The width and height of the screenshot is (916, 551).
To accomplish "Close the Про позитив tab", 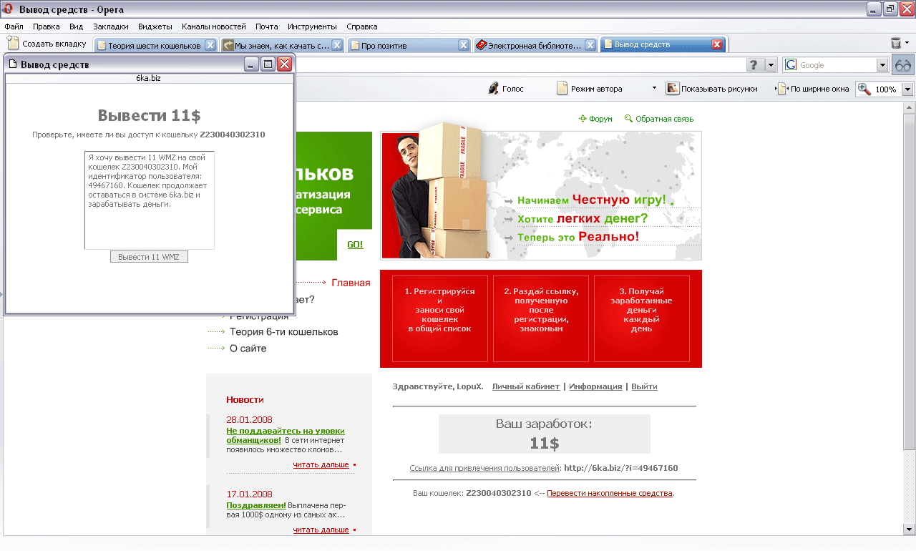I will click(464, 45).
